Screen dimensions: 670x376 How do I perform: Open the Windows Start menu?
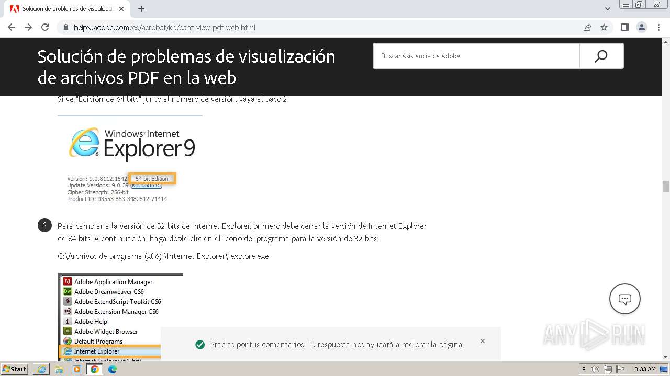click(x=15, y=369)
